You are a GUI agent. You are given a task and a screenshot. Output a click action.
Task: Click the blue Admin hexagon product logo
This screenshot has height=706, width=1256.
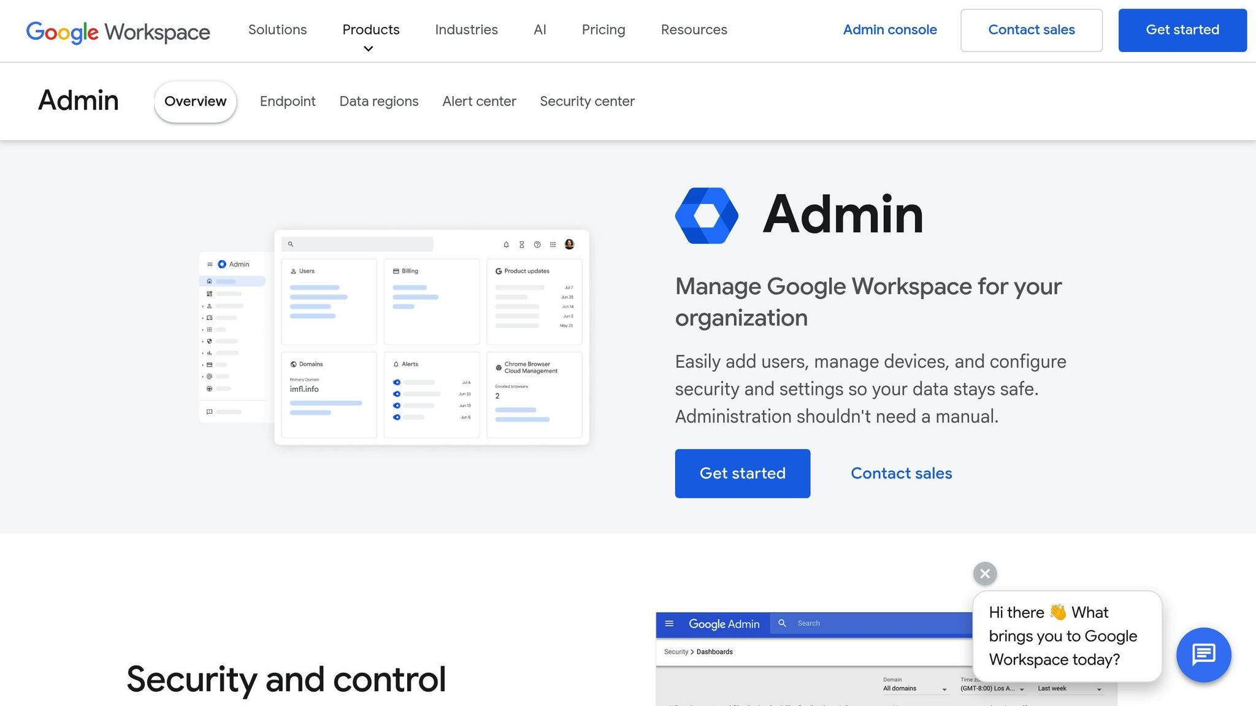point(706,215)
